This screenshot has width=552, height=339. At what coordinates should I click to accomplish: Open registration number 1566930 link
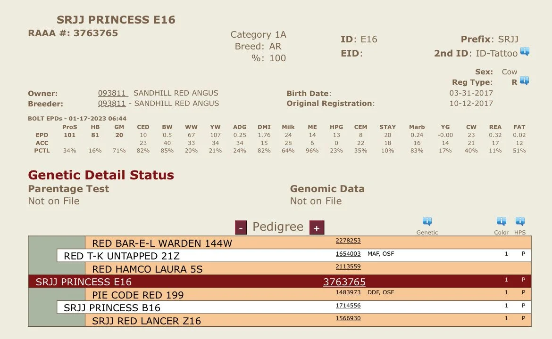(348, 318)
